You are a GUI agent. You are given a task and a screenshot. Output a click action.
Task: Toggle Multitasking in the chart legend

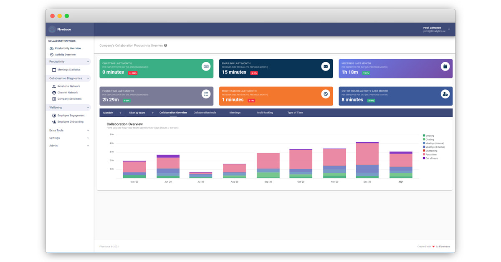tap(432, 151)
